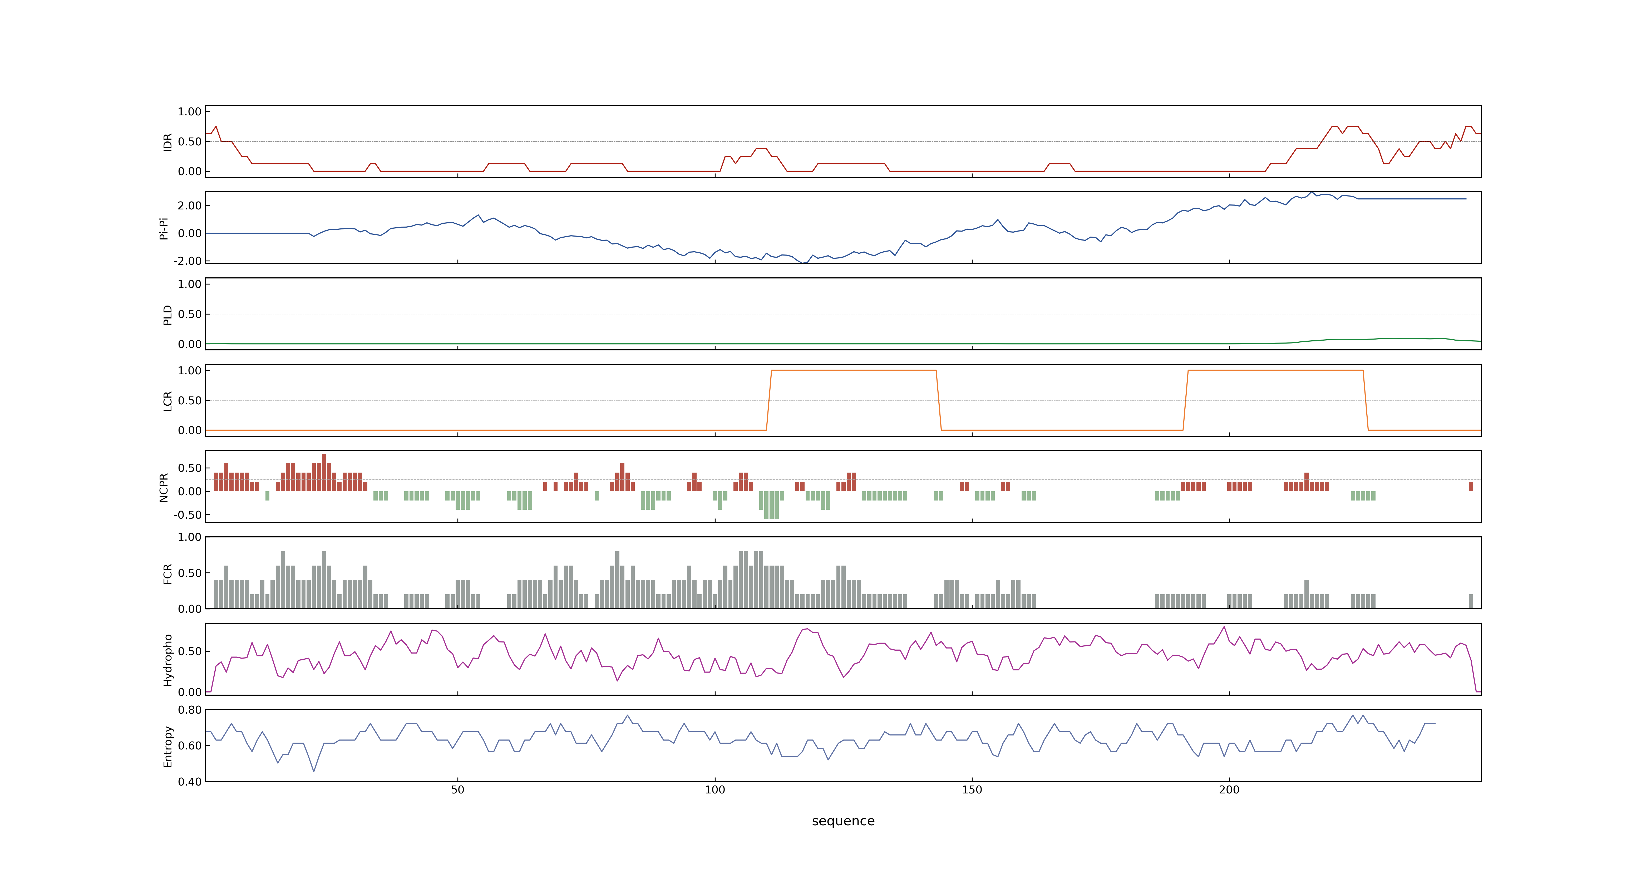Click the FCR axis label
1646x878 pixels.
click(167, 573)
